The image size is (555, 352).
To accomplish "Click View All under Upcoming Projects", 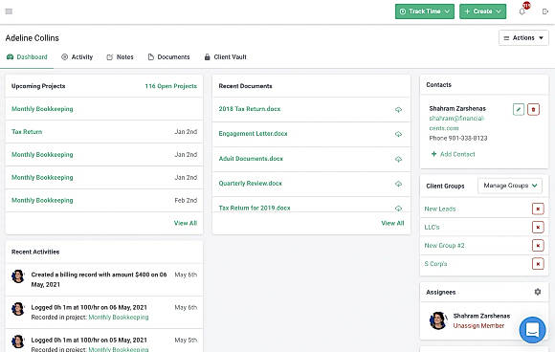I will pos(186,223).
